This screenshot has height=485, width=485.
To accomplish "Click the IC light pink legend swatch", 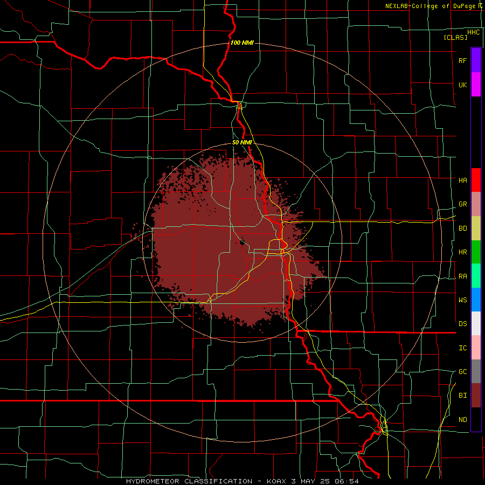I will pyautogui.click(x=476, y=348).
